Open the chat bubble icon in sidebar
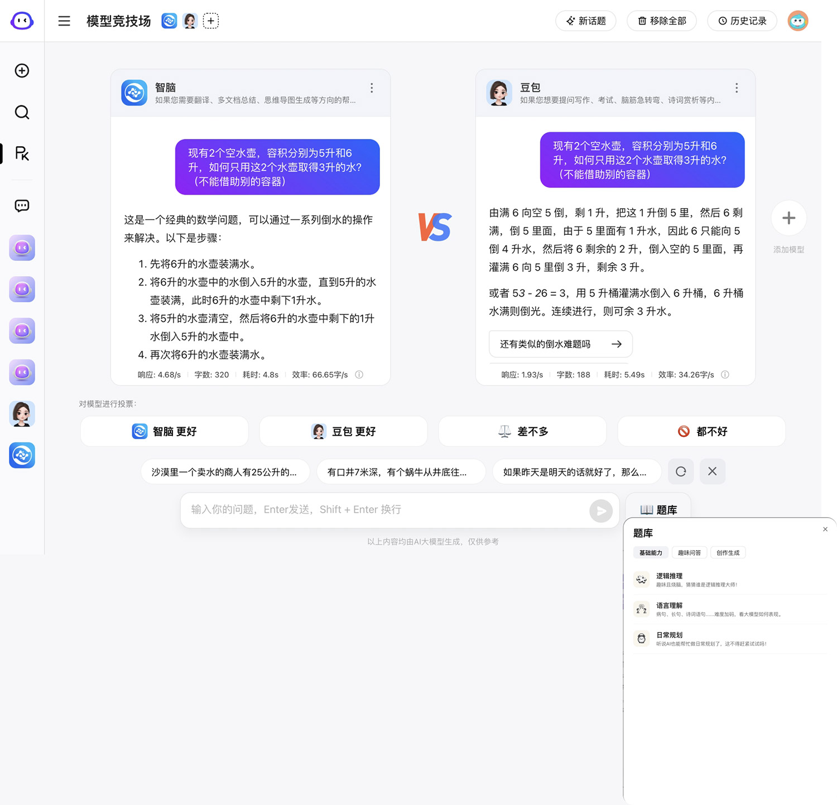This screenshot has height=805, width=837. [x=22, y=206]
